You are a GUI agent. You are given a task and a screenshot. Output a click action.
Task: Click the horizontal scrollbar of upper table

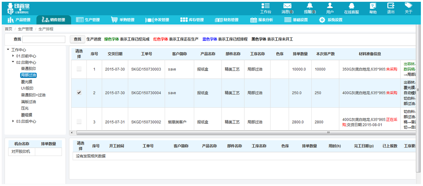pyautogui.click(x=247, y=133)
